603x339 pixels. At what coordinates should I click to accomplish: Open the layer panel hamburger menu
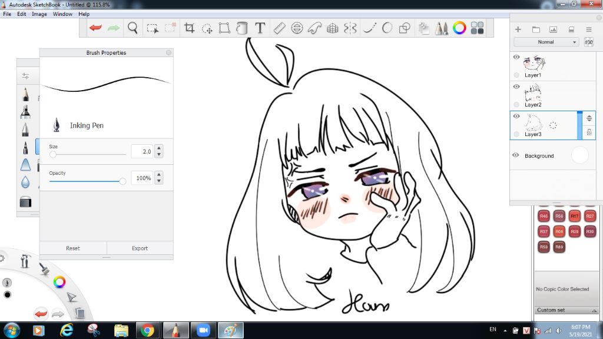click(589, 29)
